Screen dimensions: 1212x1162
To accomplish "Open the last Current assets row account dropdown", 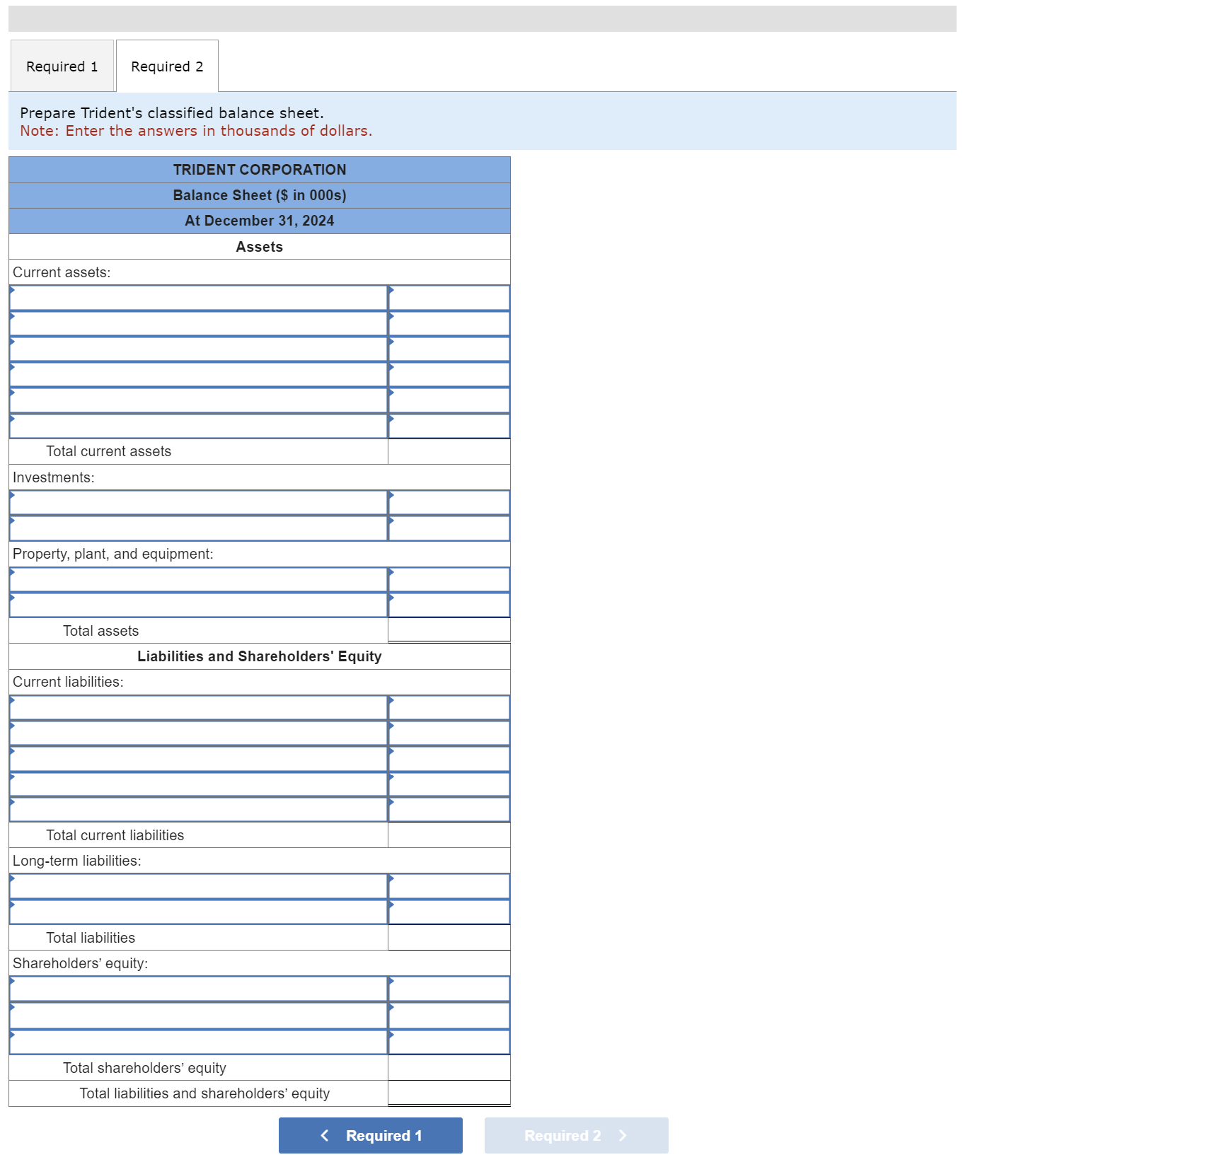I will (198, 425).
